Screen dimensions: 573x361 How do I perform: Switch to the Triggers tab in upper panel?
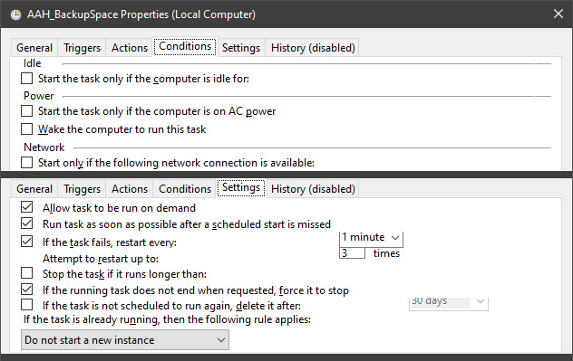coord(82,48)
